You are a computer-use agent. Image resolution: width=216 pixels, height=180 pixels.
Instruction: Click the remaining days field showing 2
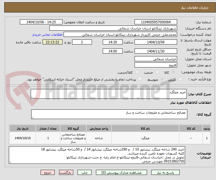click(82, 42)
